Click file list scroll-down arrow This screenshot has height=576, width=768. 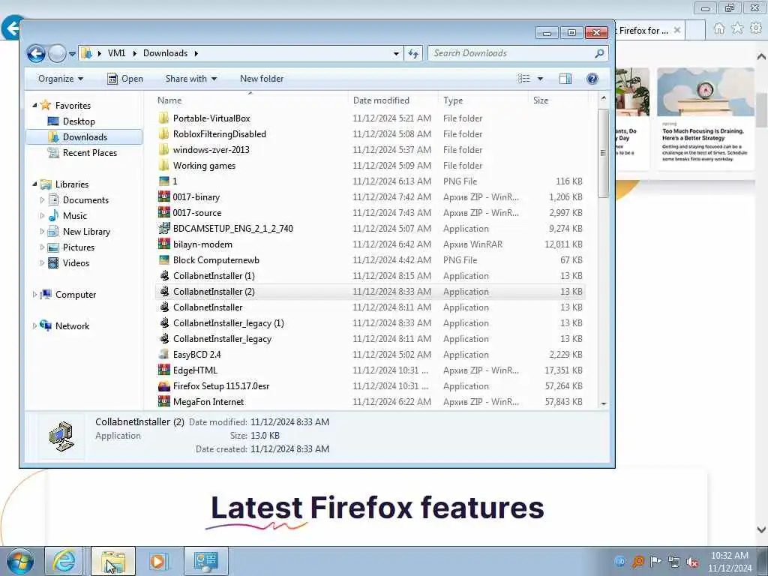click(604, 403)
